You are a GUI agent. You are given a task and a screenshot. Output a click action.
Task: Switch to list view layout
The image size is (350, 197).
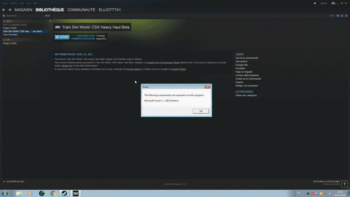pos(342,15)
